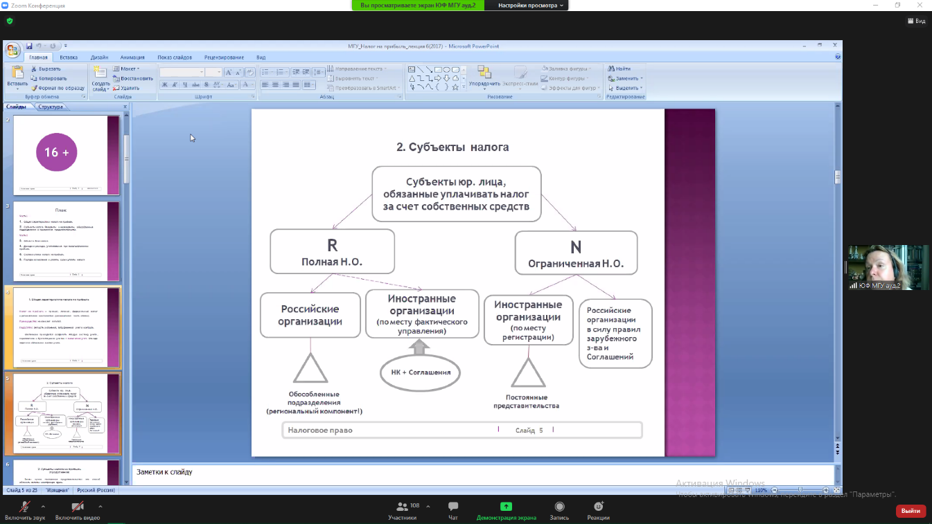Screen dimensions: 932x524
Task: Toggle bold Ж formatting
Action: [165, 85]
